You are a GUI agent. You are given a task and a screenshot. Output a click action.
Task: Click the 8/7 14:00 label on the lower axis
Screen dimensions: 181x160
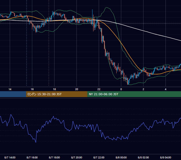point(10,158)
